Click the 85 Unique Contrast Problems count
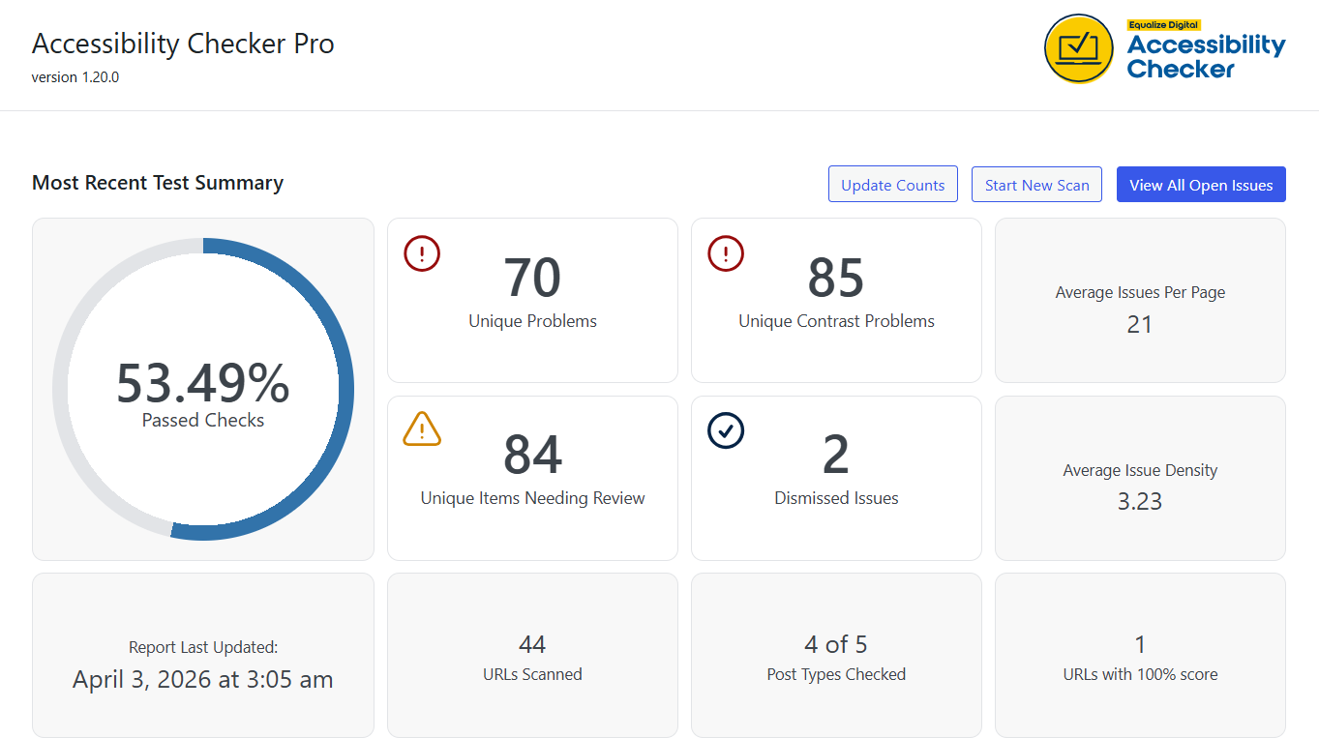The width and height of the screenshot is (1319, 738). coord(836,278)
